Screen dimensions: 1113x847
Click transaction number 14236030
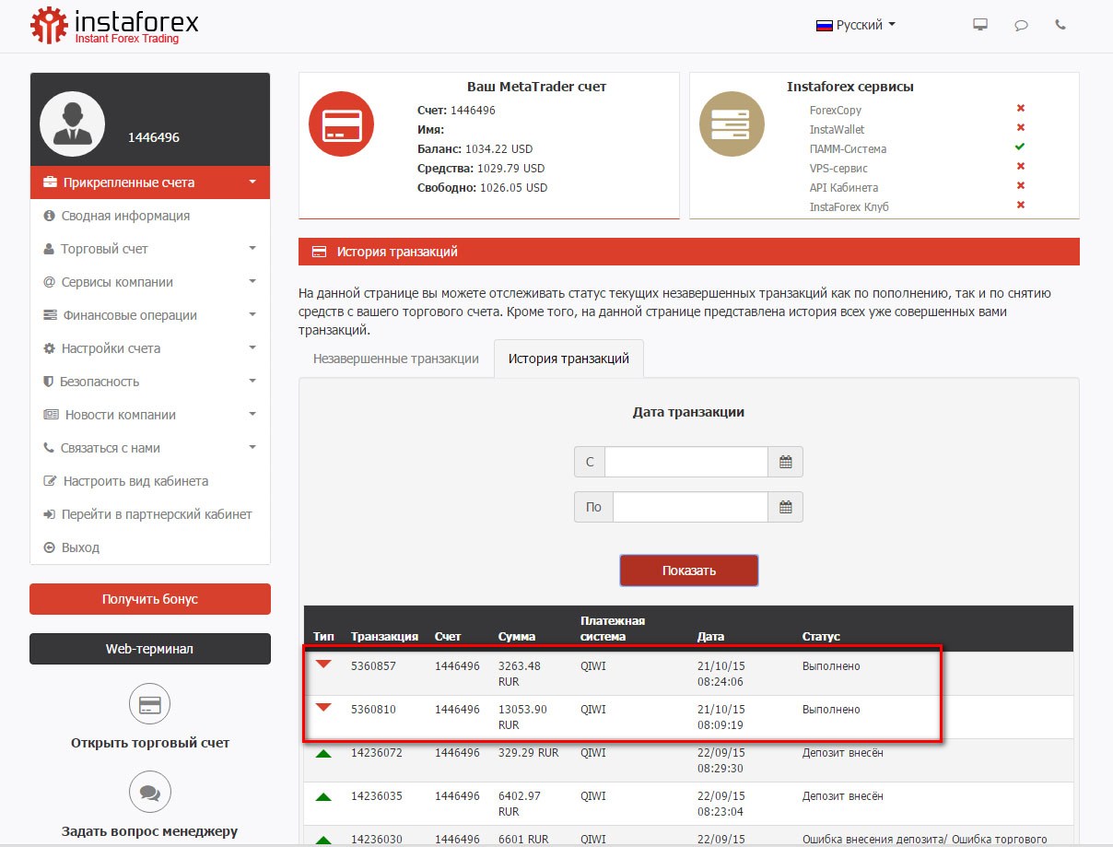377,840
